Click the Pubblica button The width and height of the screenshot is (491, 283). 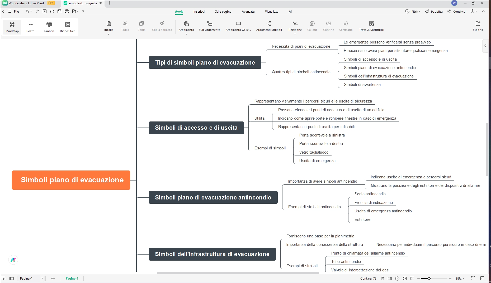[x=434, y=11]
